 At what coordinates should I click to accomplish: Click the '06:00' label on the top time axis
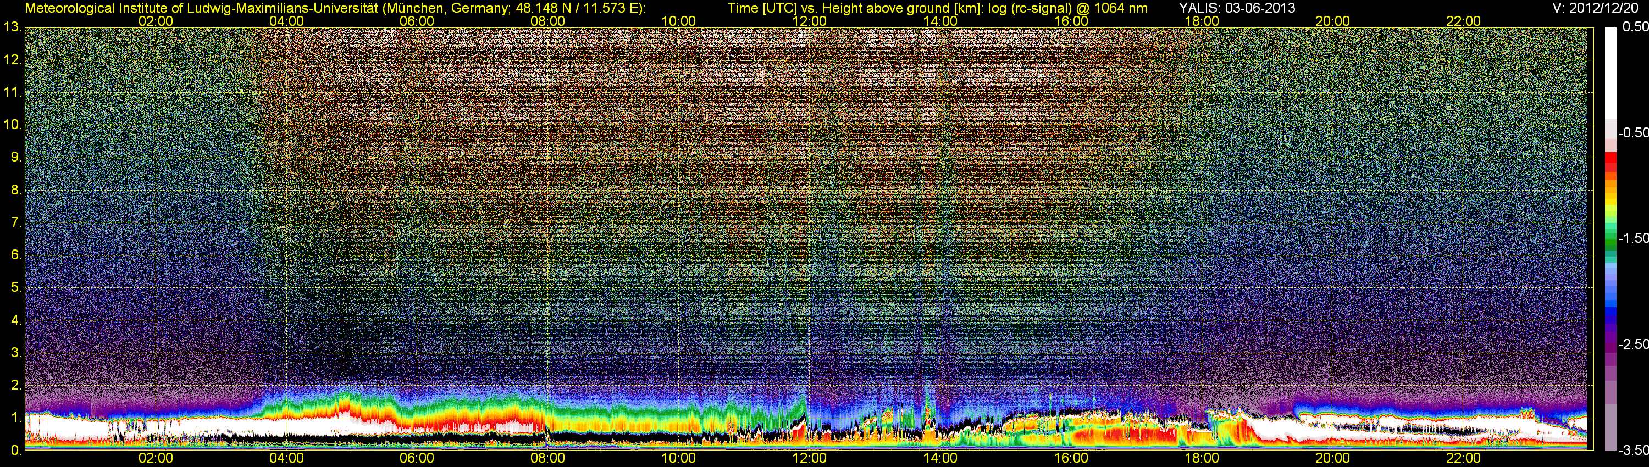click(x=417, y=21)
